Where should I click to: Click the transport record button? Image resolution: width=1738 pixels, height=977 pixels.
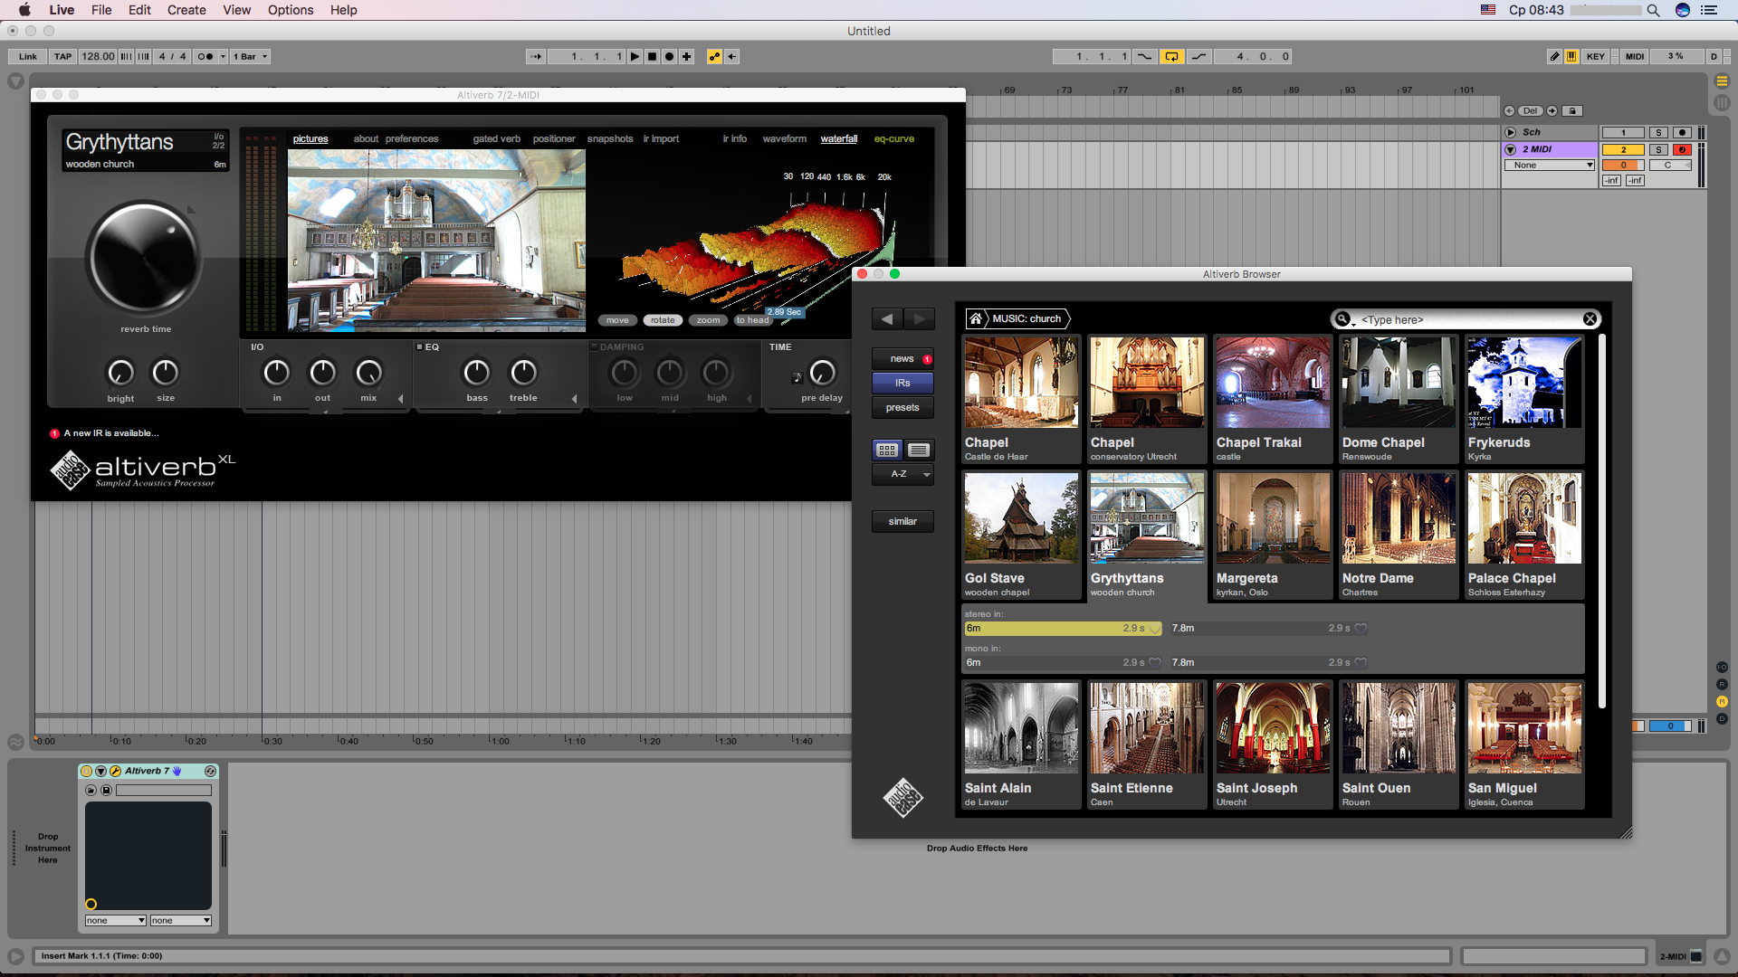click(x=669, y=56)
